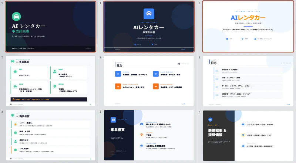Click the person icon on white title slide
The image size is (296, 163).
pos(255,39)
